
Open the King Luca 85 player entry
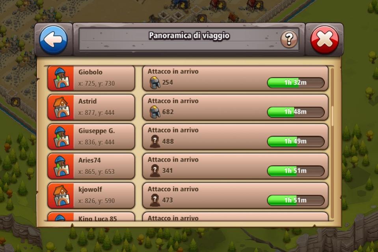click(x=91, y=217)
